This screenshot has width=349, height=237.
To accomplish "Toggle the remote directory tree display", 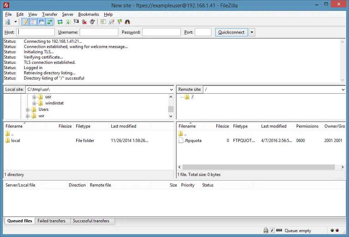I will coord(41,22).
